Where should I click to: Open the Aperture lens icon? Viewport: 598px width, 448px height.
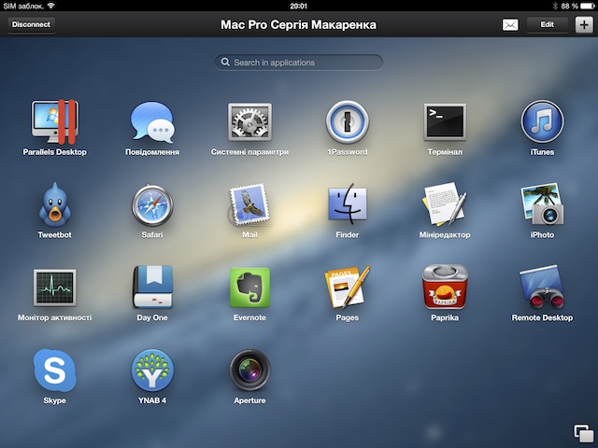tap(249, 371)
